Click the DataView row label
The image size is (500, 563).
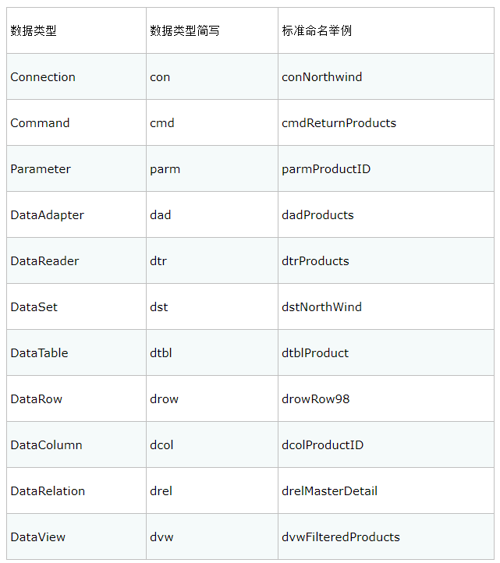pyautogui.click(x=37, y=537)
